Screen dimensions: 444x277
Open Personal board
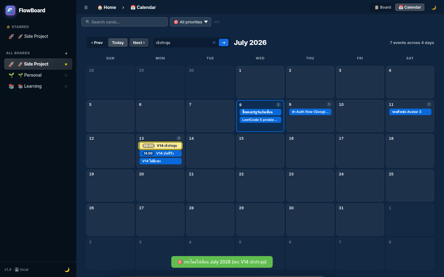tap(38, 75)
